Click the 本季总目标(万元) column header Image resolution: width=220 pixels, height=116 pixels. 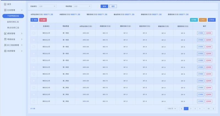[x=86, y=26]
